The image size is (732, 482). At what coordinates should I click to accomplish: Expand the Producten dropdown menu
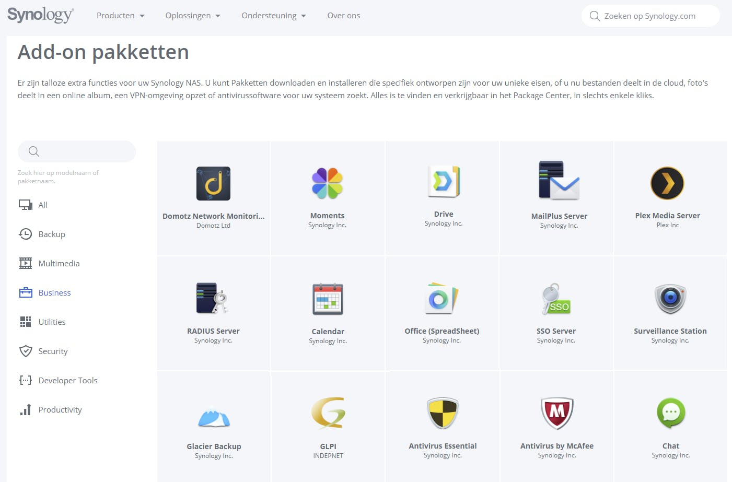tap(121, 16)
